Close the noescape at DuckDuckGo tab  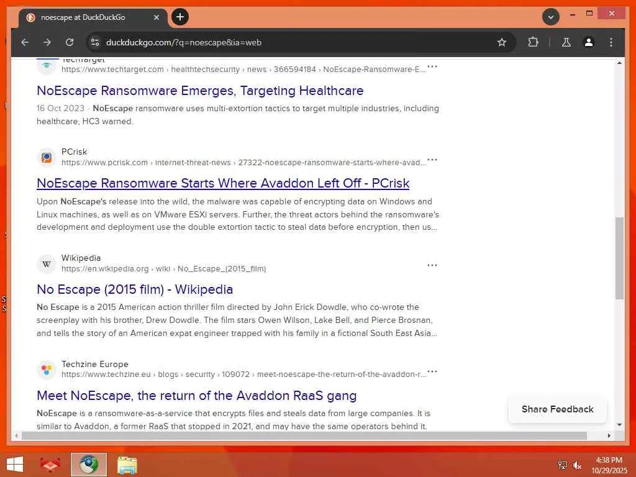pyautogui.click(x=157, y=17)
